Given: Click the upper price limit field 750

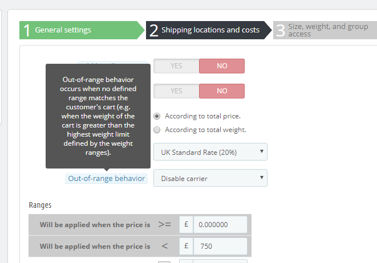Looking at the screenshot, I should [220, 246].
